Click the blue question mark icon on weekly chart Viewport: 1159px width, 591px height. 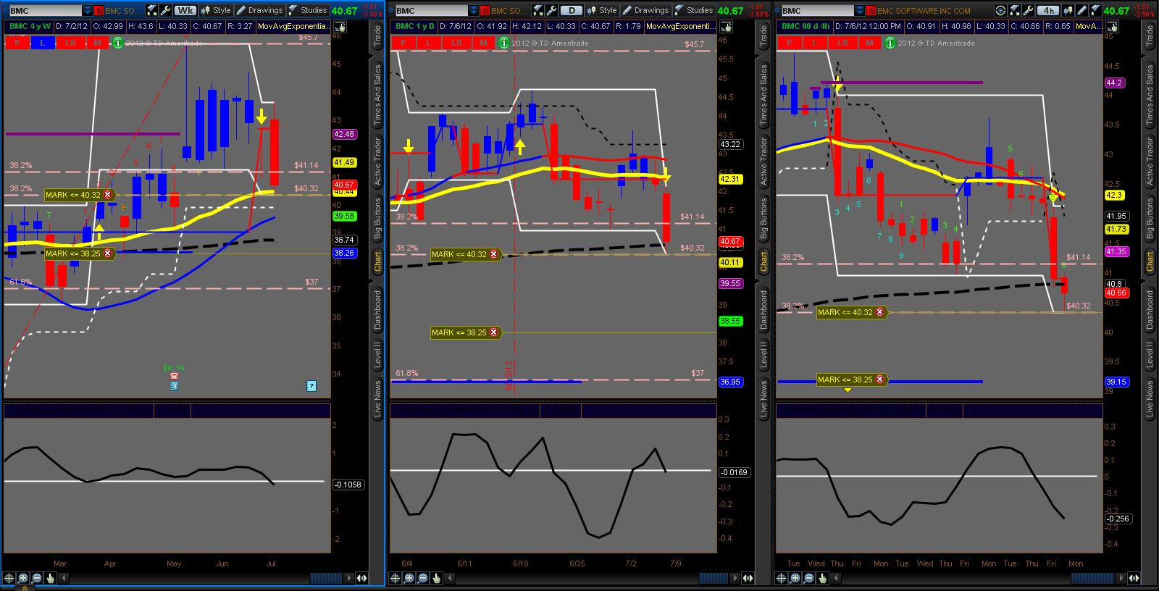pos(311,386)
